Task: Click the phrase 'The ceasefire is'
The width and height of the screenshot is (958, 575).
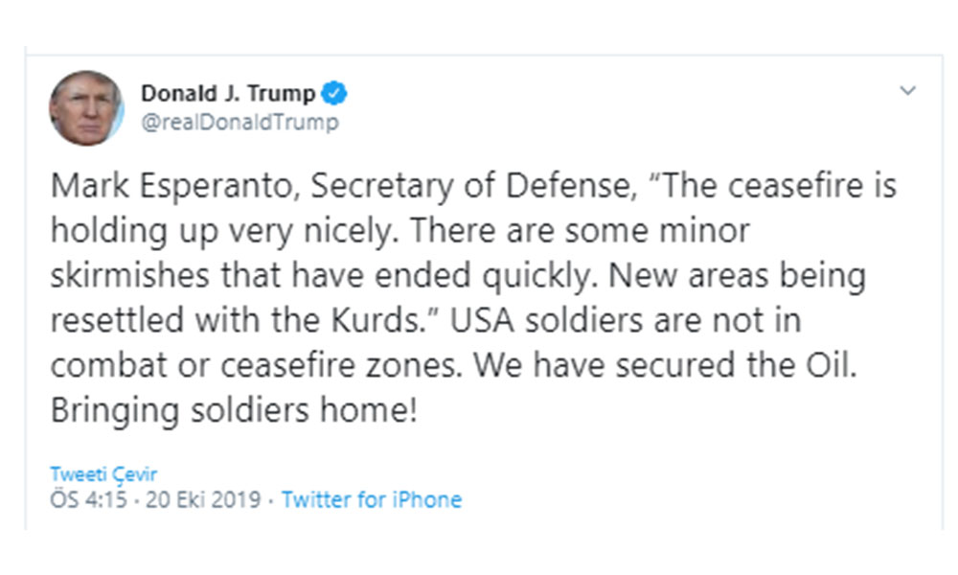Action: (x=774, y=186)
